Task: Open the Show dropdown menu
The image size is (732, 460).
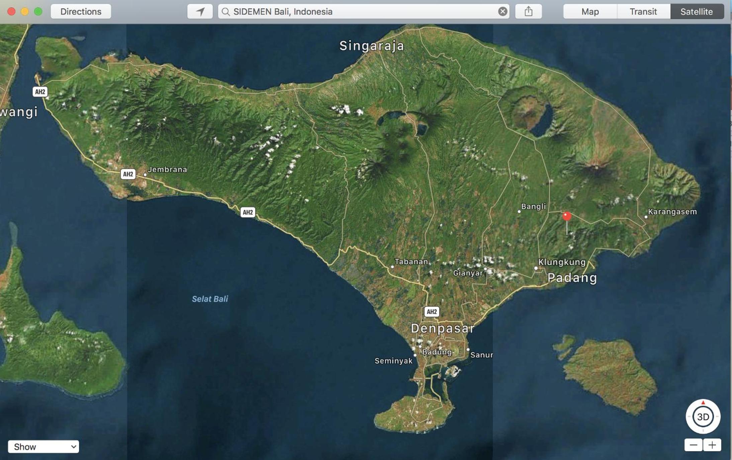Action: pos(43,447)
